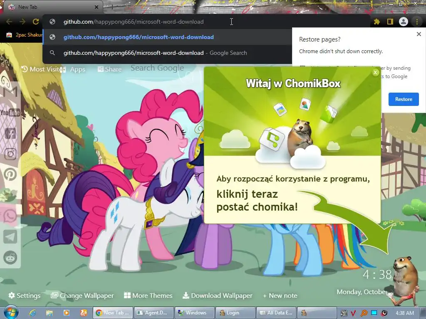Open the new tab page Settings
Image resolution: width=426 pixels, height=319 pixels.
click(x=25, y=296)
